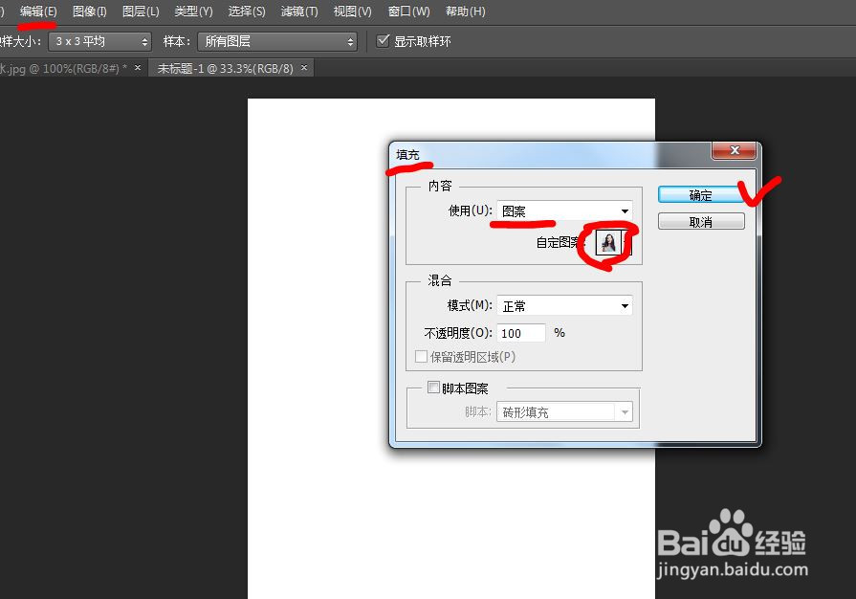Click the 确定 button to confirm fill

699,194
